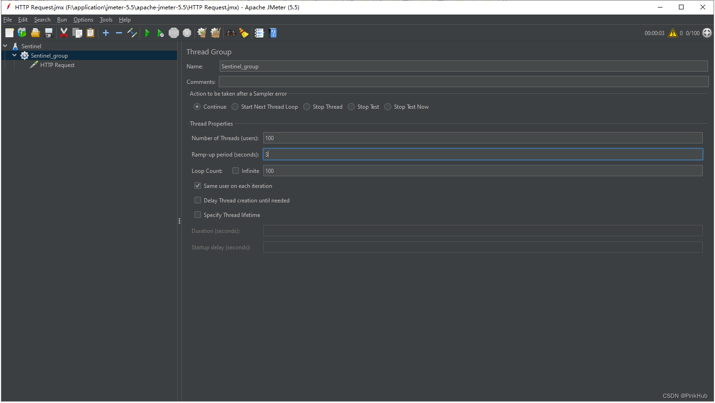Image resolution: width=715 pixels, height=403 pixels.
Task: Open the Templates icon
Action: click(22, 33)
